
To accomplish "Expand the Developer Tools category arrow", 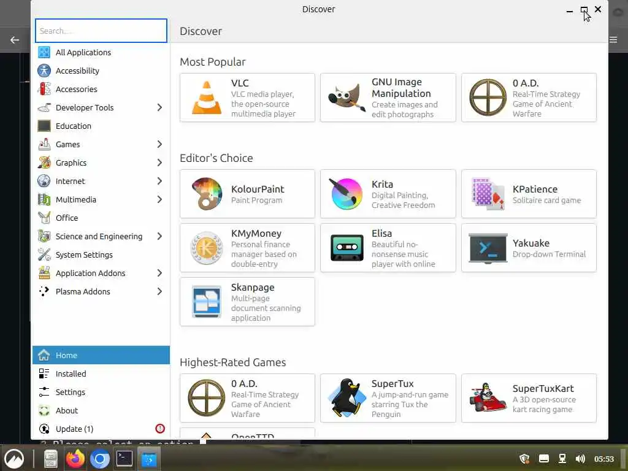I will click(x=159, y=107).
